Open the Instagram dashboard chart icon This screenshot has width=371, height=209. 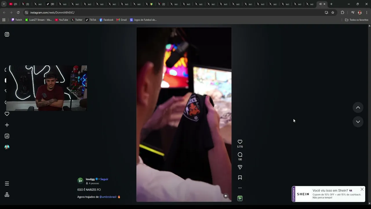(7, 136)
